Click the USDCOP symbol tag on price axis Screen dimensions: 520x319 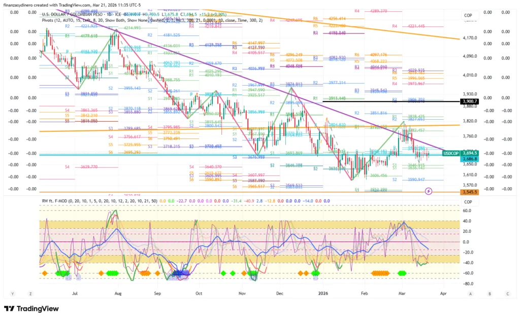click(x=450, y=153)
